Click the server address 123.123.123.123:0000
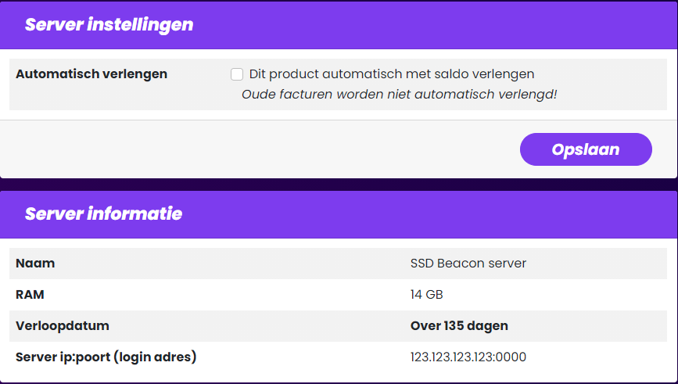 click(468, 357)
